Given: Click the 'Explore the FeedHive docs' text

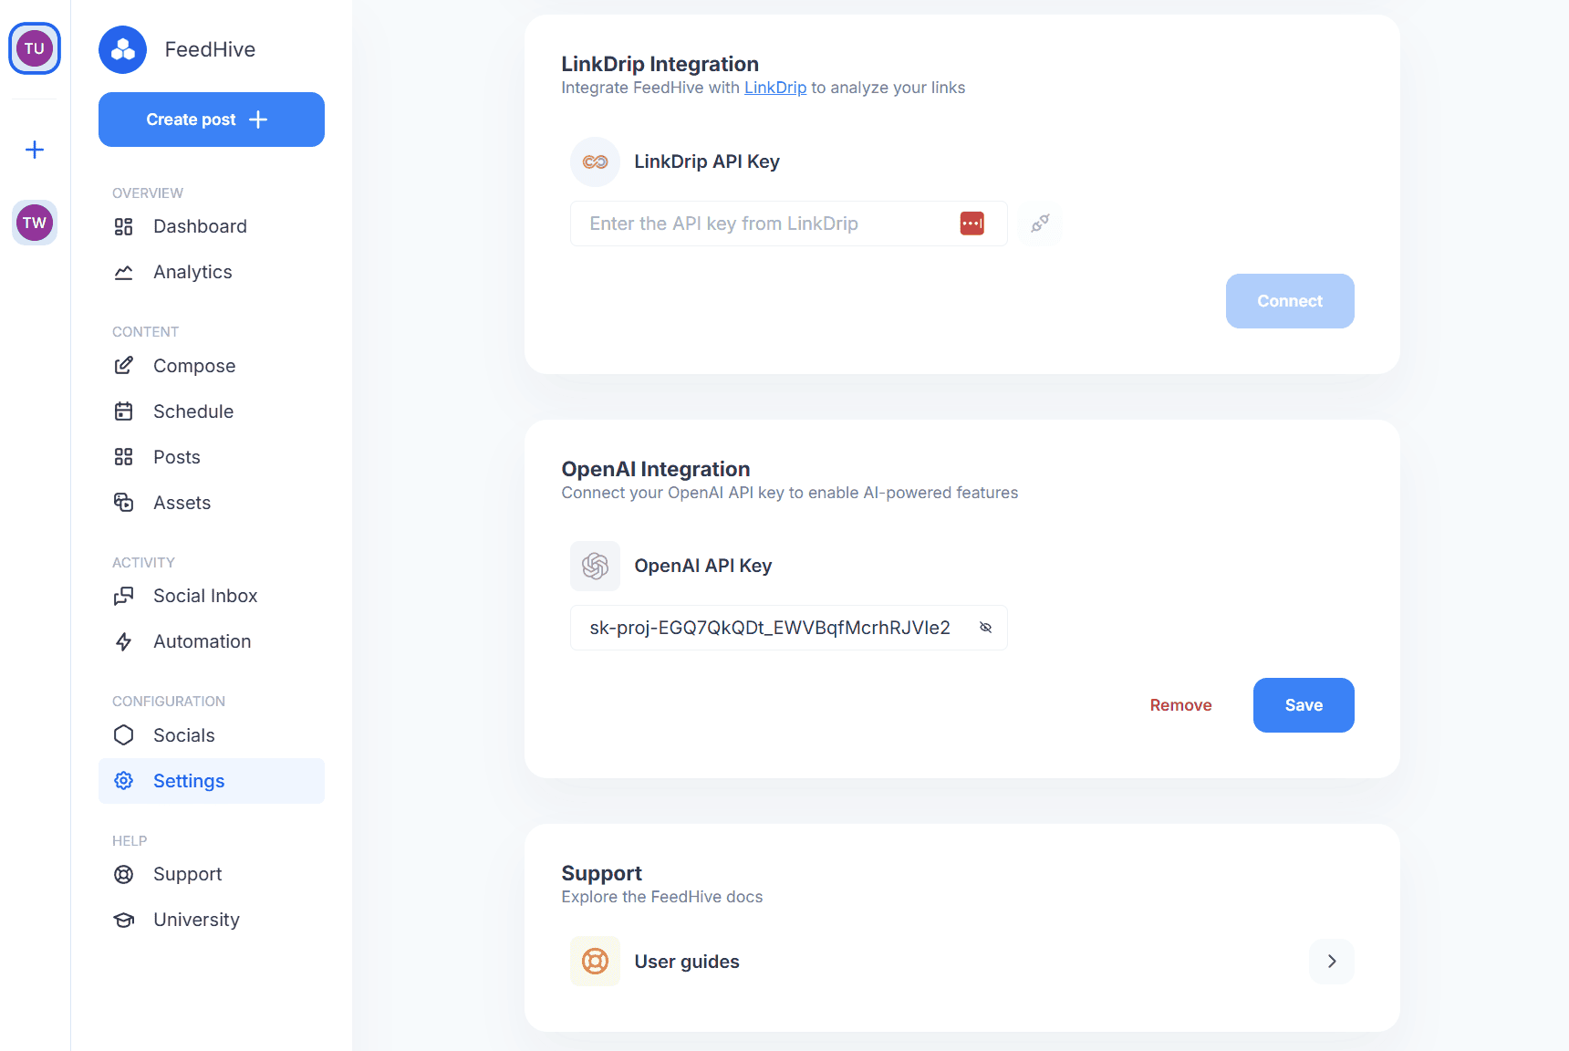Looking at the screenshot, I should [662, 897].
